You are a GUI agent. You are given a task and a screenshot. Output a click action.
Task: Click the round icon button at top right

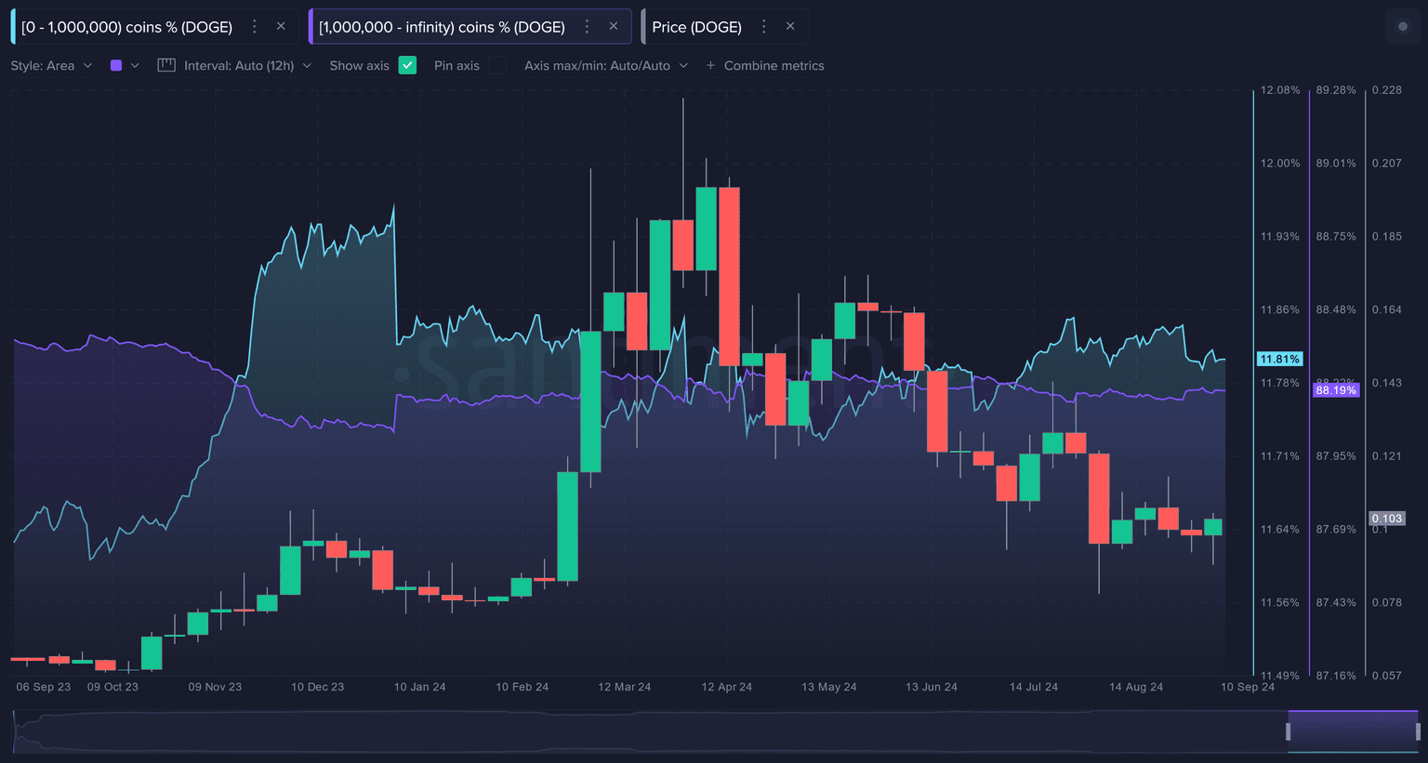[x=1403, y=27]
